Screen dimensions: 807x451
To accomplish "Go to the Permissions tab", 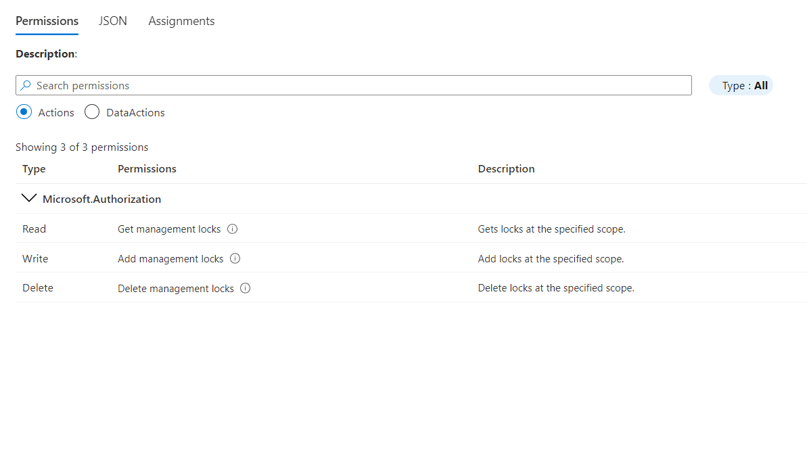I will point(47,21).
